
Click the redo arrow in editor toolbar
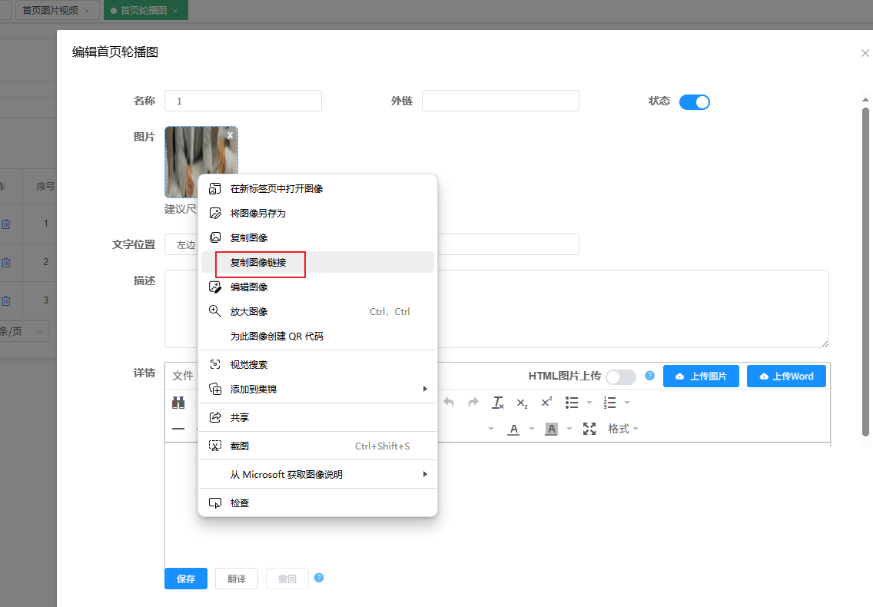pyautogui.click(x=473, y=403)
